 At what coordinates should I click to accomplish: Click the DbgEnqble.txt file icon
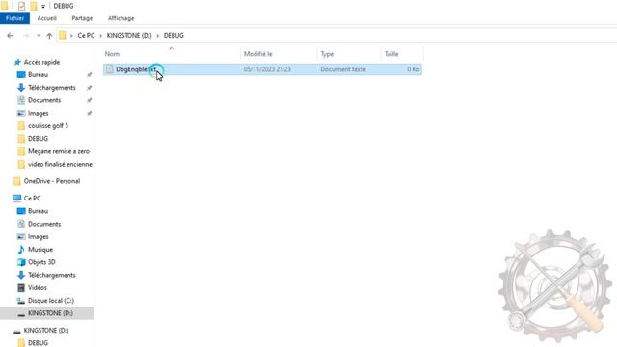(109, 69)
